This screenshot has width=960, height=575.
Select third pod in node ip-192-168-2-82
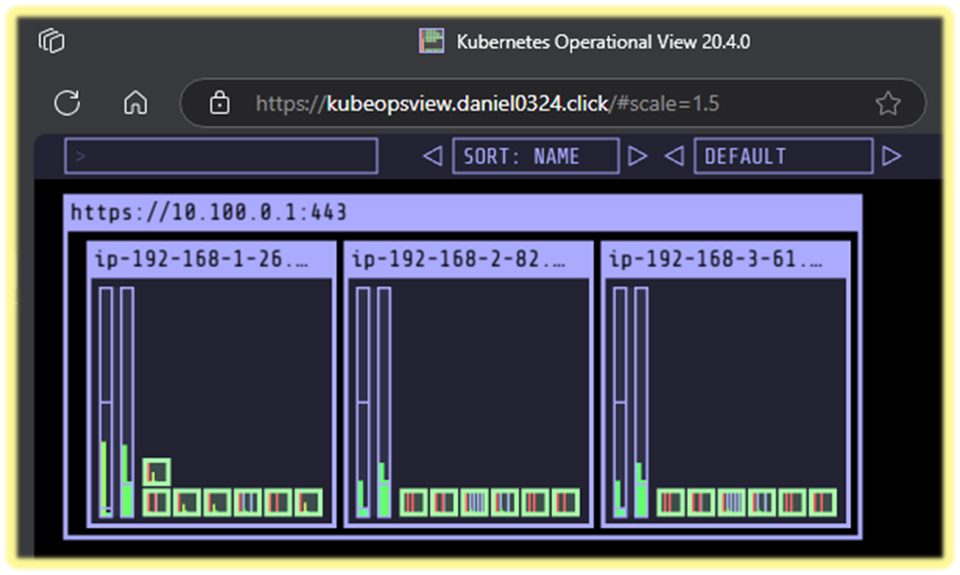click(x=474, y=503)
